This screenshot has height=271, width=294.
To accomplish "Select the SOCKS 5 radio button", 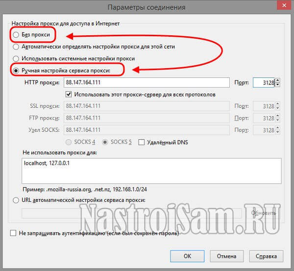I will point(105,142).
